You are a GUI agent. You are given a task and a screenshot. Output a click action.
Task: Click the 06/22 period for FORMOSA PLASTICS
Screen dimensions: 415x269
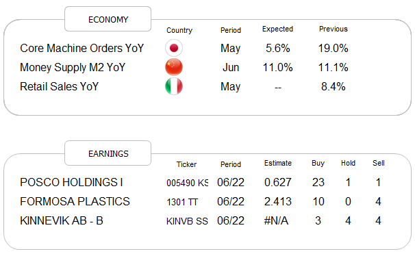click(231, 201)
